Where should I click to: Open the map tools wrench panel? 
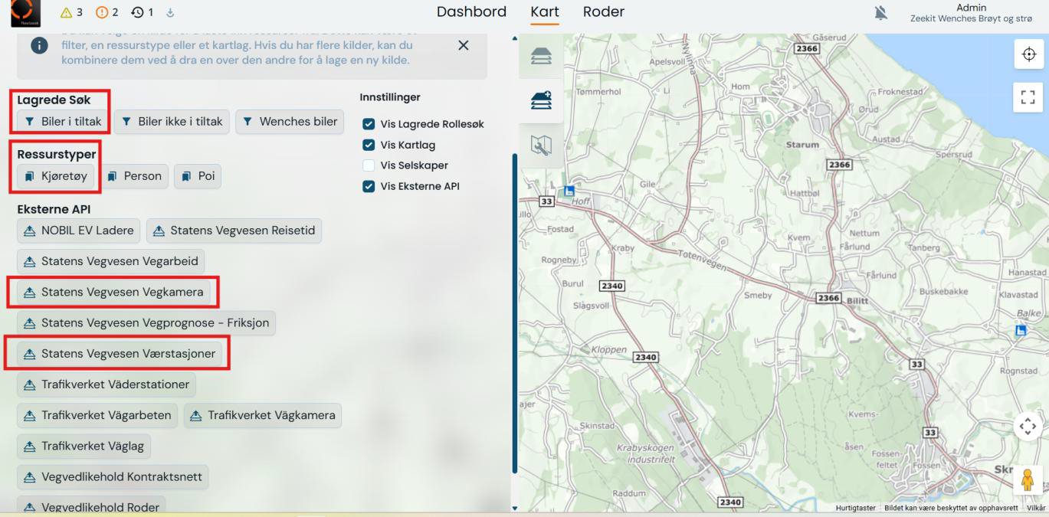[x=541, y=145]
